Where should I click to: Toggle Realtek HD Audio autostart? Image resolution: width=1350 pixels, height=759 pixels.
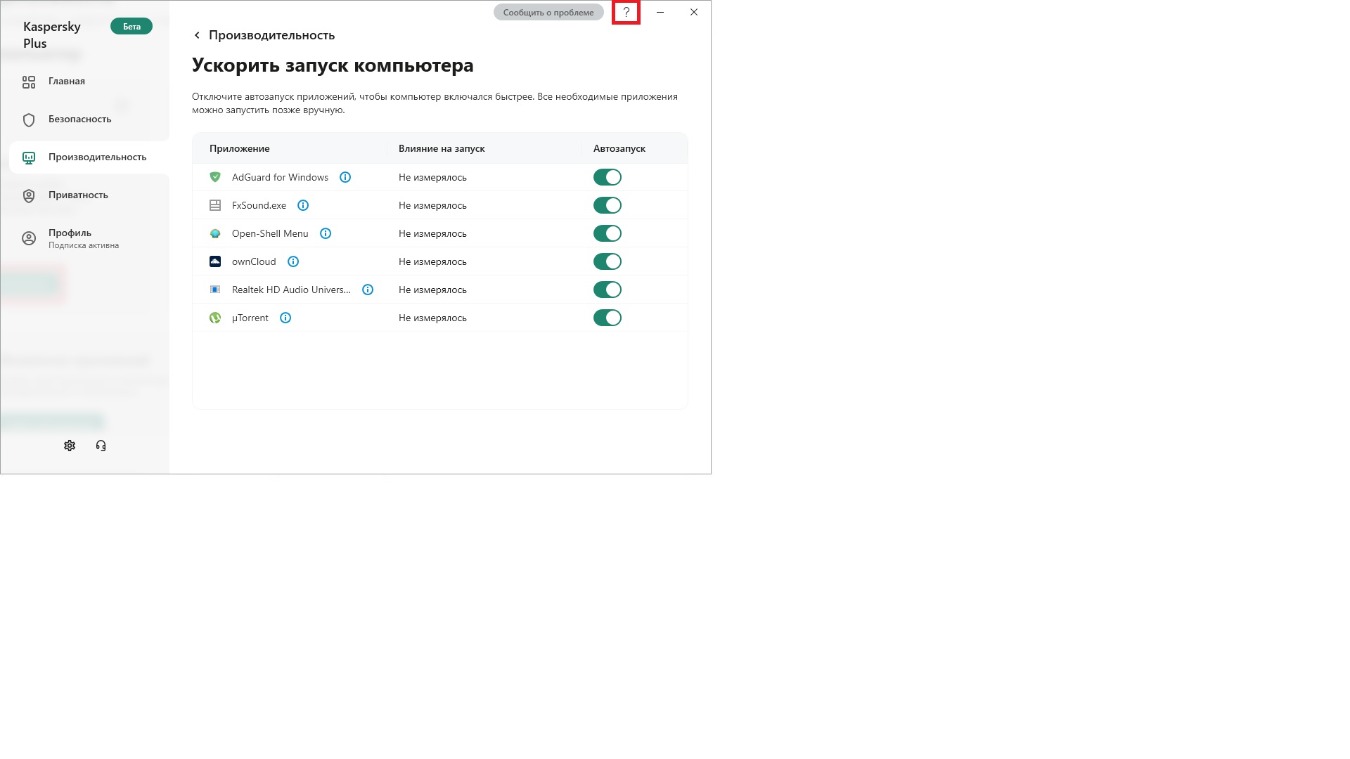tap(607, 290)
